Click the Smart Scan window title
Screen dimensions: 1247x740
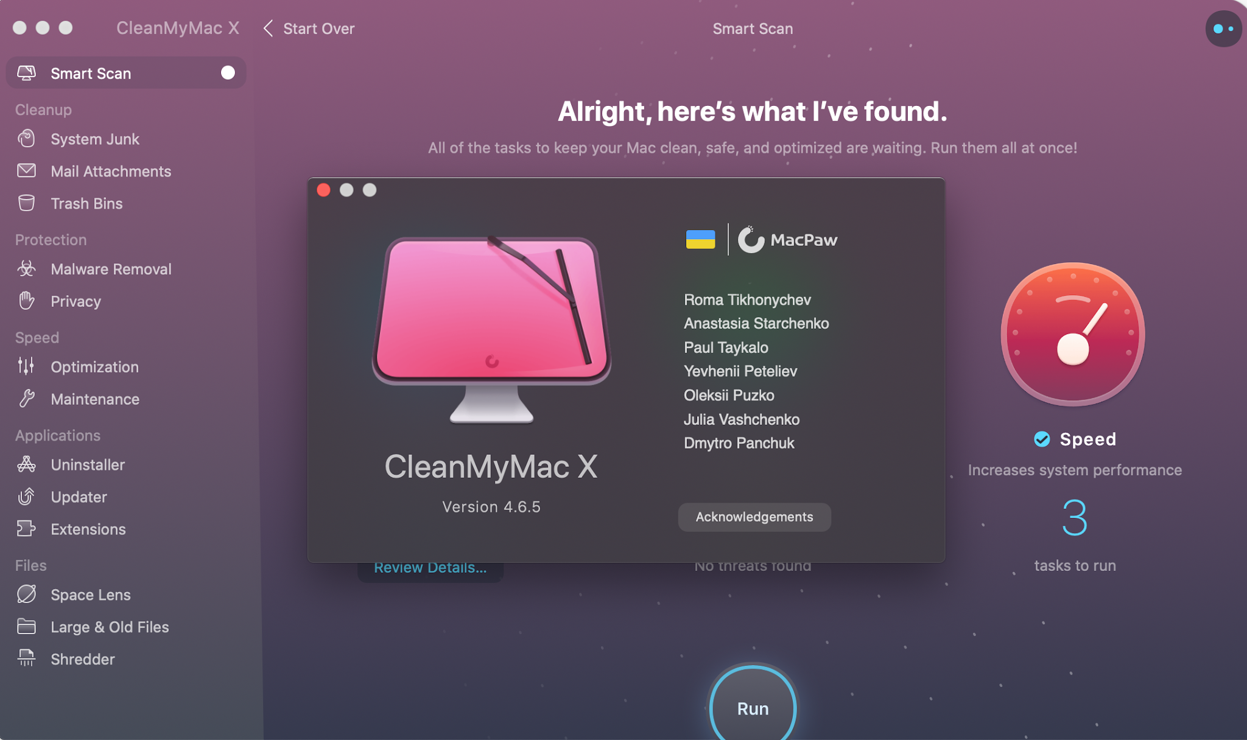[753, 29]
